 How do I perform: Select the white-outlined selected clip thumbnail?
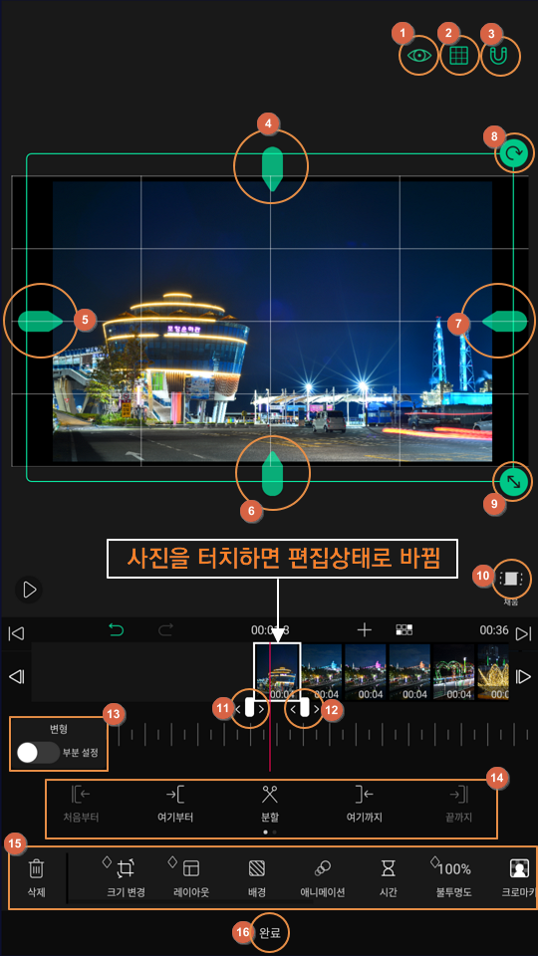[x=278, y=672]
